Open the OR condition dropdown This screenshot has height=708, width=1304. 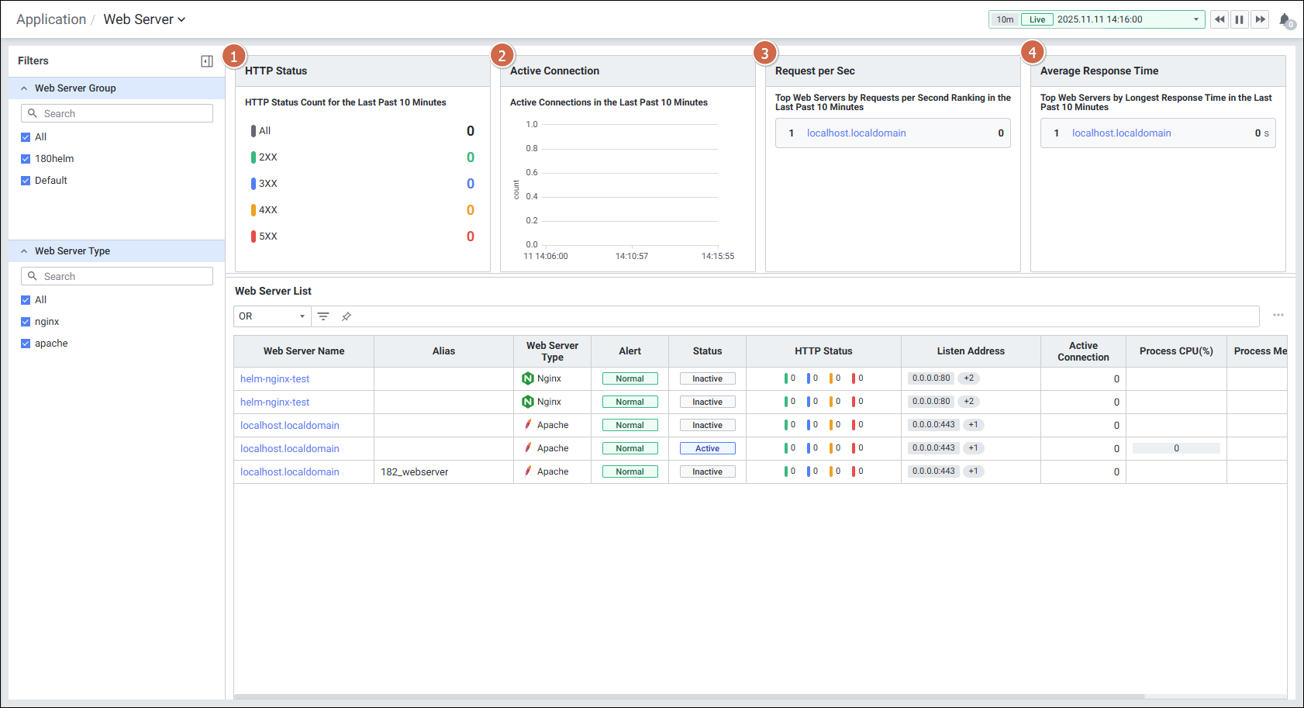pos(271,316)
